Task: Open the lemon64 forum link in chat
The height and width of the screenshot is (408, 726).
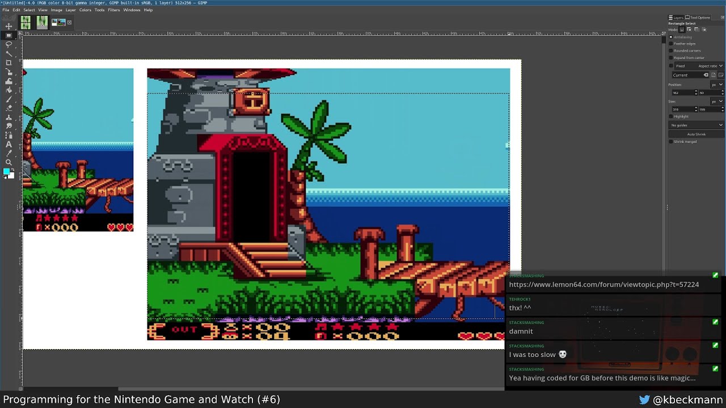Action: [603, 284]
